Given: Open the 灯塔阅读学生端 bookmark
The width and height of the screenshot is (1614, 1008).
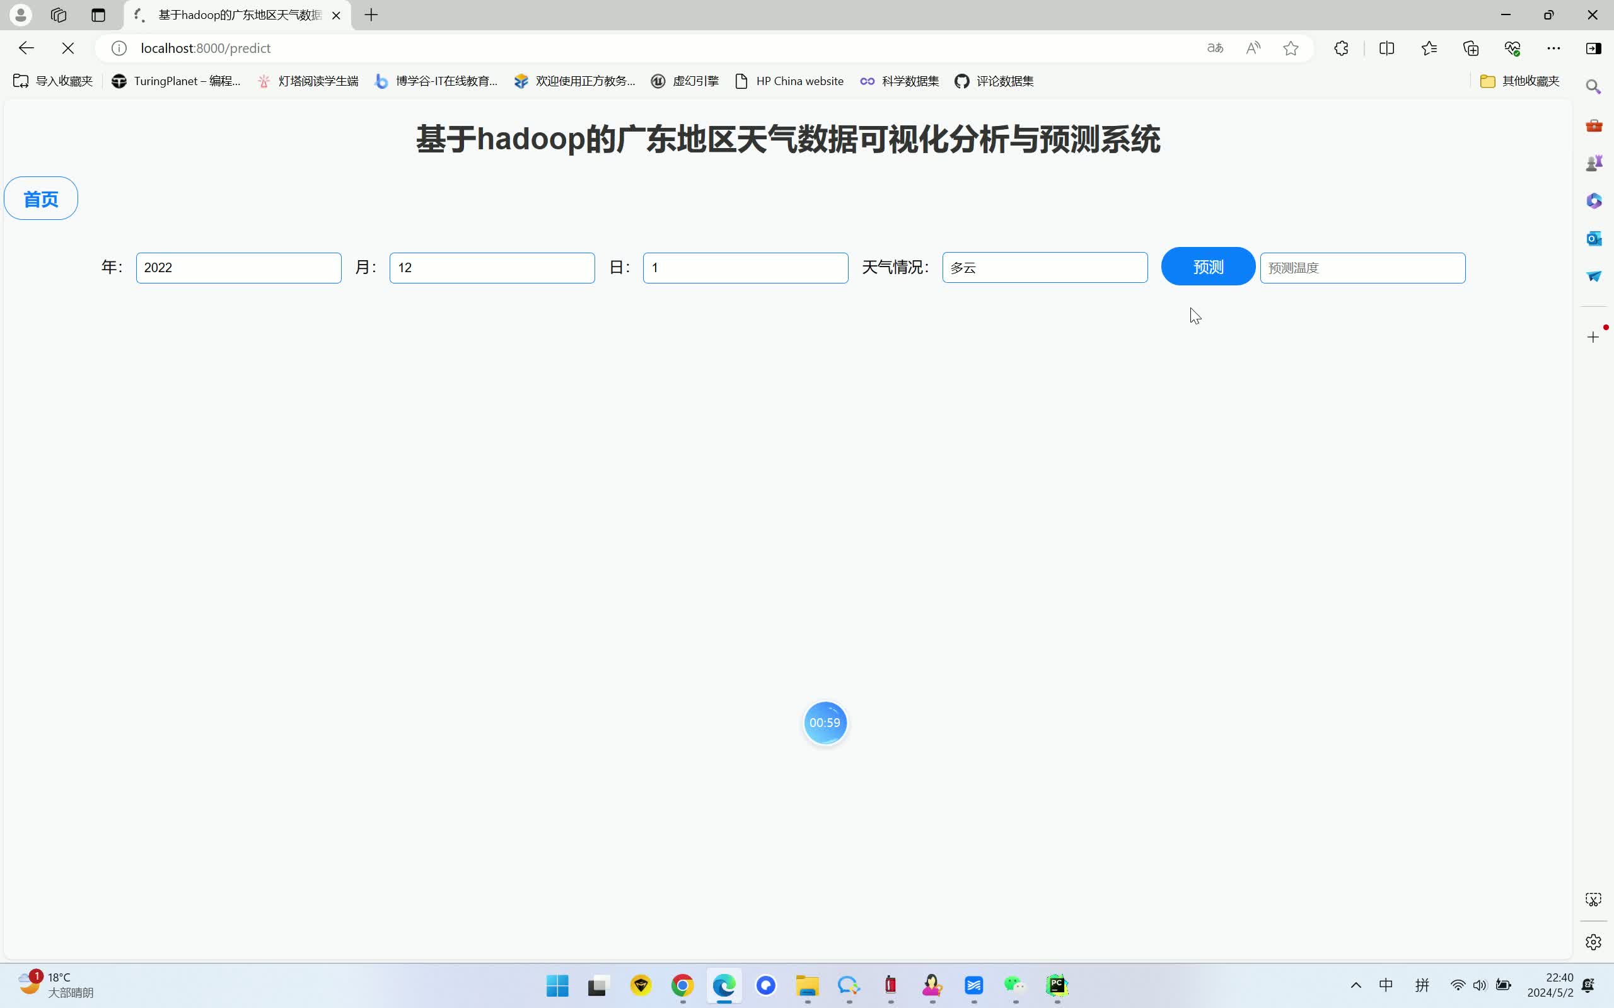Looking at the screenshot, I should (308, 81).
